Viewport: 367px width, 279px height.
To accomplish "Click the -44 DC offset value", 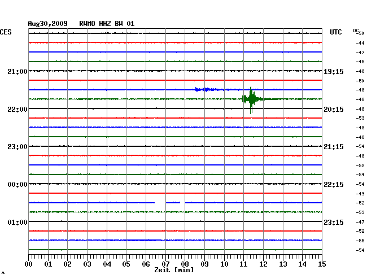I will (x=360, y=43).
